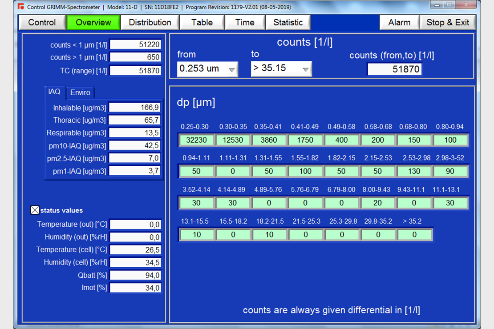Open the Distribution view
This screenshot has width=494, height=329.
(150, 22)
